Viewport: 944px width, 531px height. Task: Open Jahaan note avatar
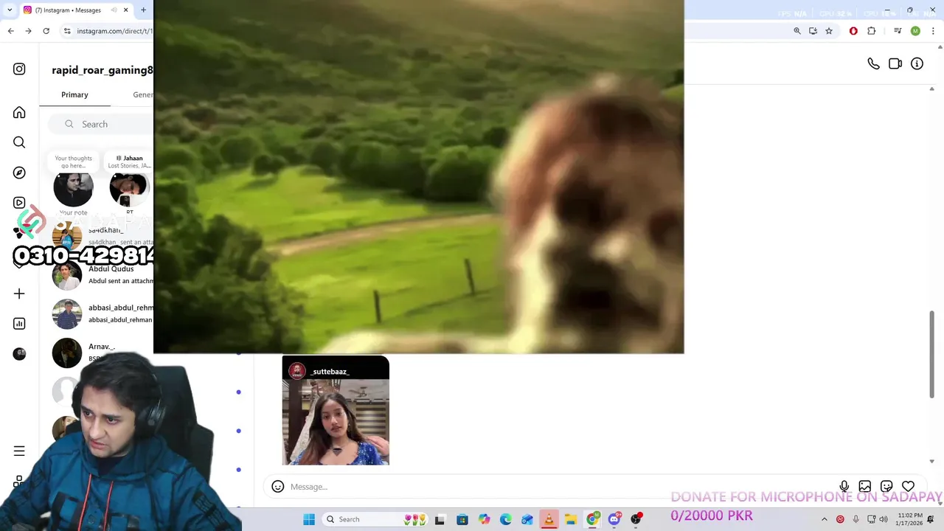click(x=128, y=187)
